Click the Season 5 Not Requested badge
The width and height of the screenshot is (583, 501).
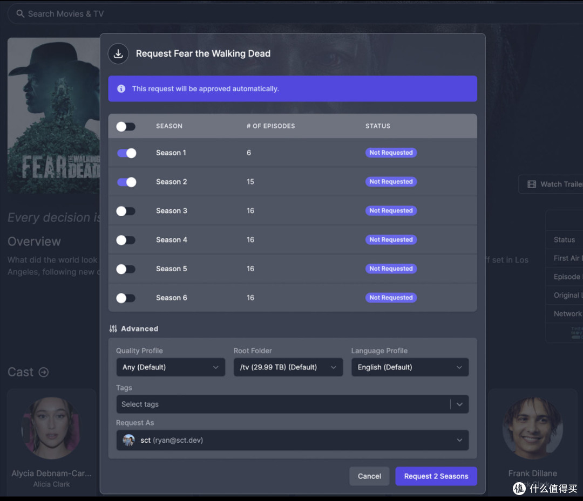pos(391,269)
